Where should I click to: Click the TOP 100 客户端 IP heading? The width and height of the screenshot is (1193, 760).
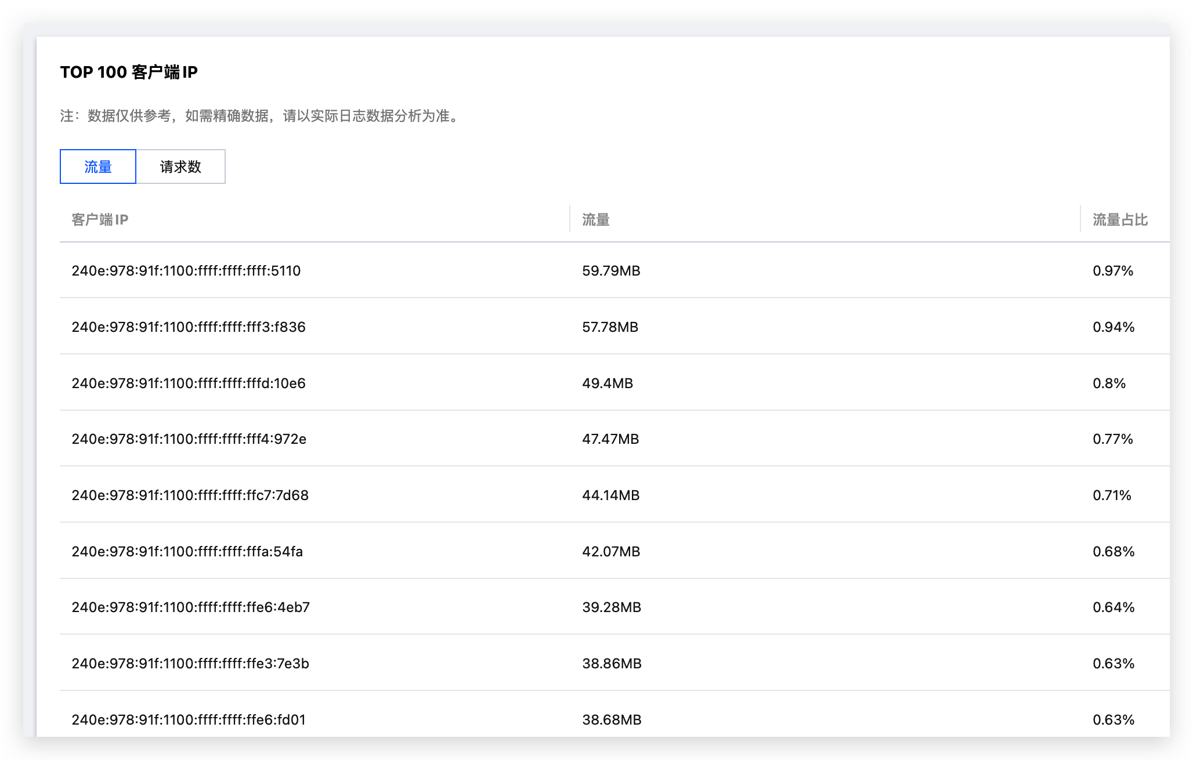[129, 72]
